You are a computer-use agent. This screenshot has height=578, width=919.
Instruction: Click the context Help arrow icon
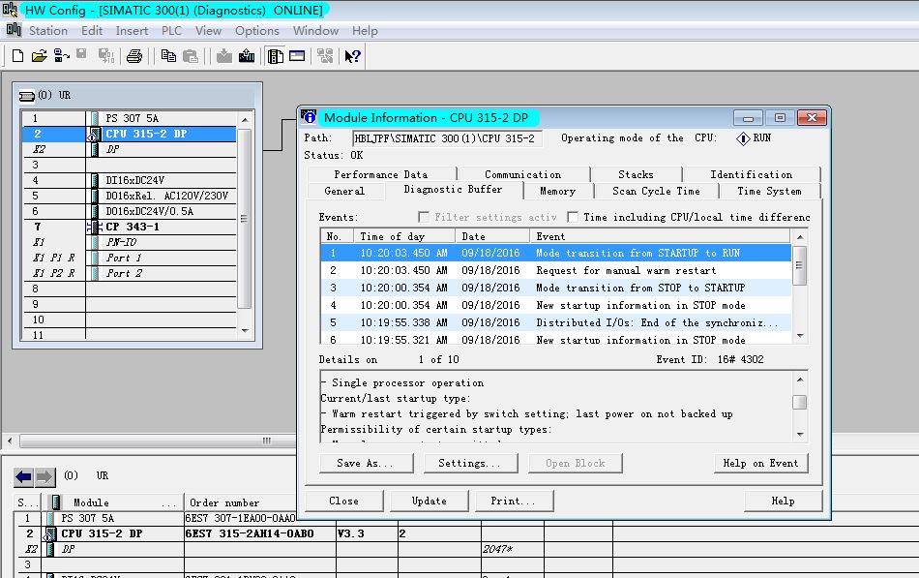[x=352, y=56]
